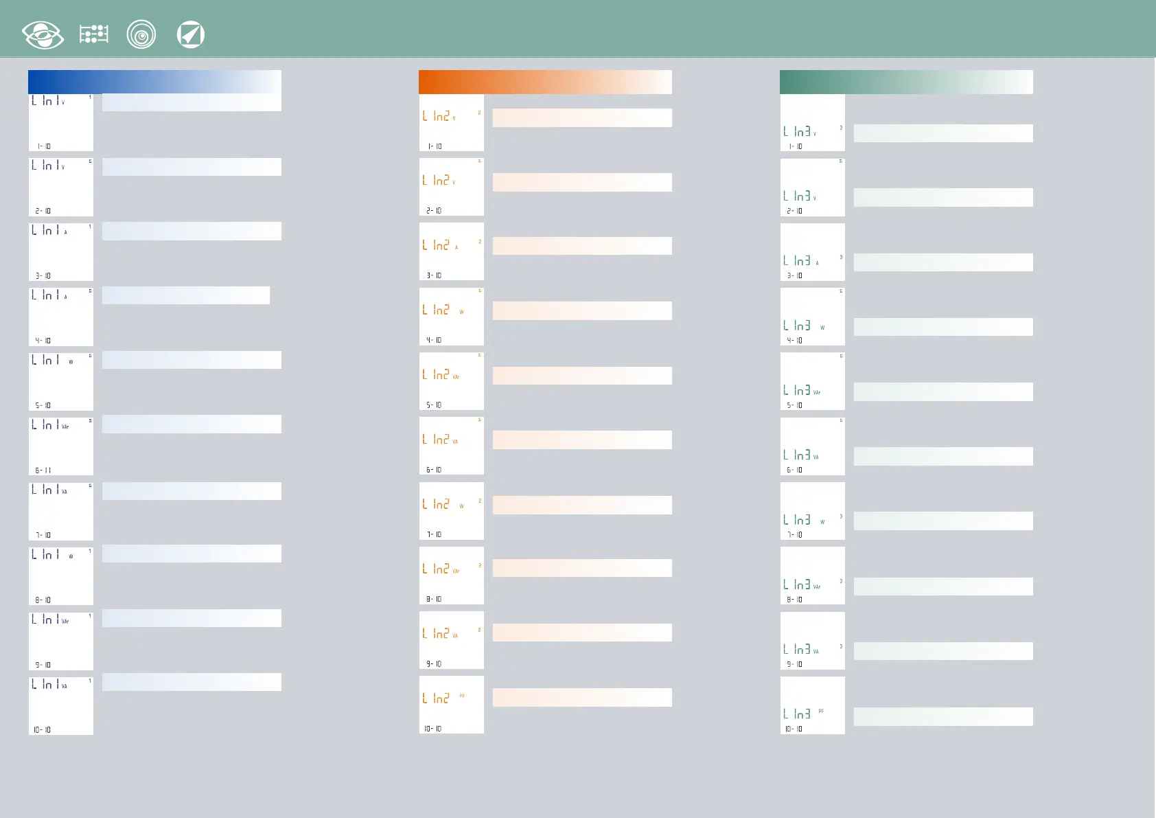Select the orange Lin2 voltage screen 1-10
Viewport: 1156px width, 818px height.
tap(452, 122)
